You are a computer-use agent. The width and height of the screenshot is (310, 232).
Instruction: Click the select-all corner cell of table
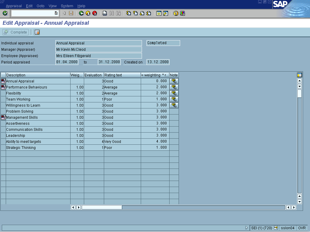3,75
